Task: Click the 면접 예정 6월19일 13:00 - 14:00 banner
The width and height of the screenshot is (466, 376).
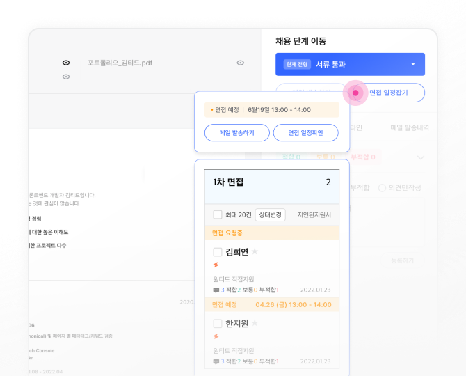Action: click(272, 110)
